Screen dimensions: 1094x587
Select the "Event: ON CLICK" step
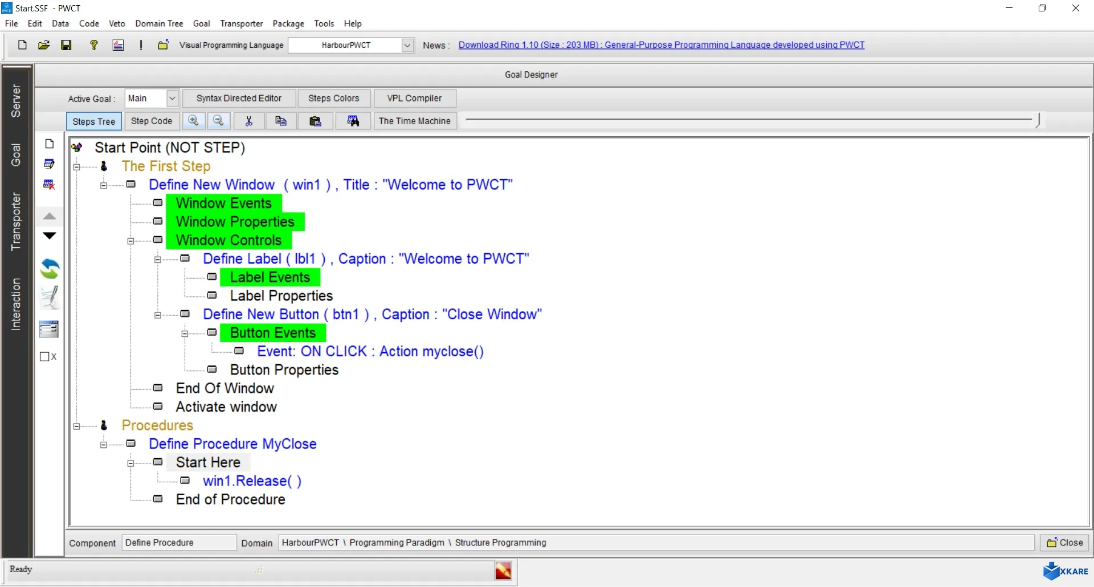(370, 352)
